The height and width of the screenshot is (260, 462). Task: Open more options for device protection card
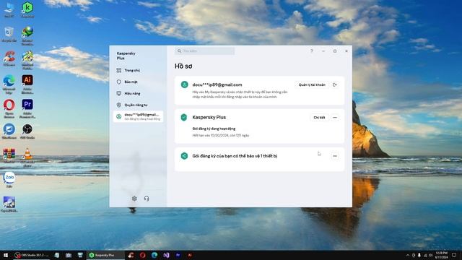tap(335, 156)
